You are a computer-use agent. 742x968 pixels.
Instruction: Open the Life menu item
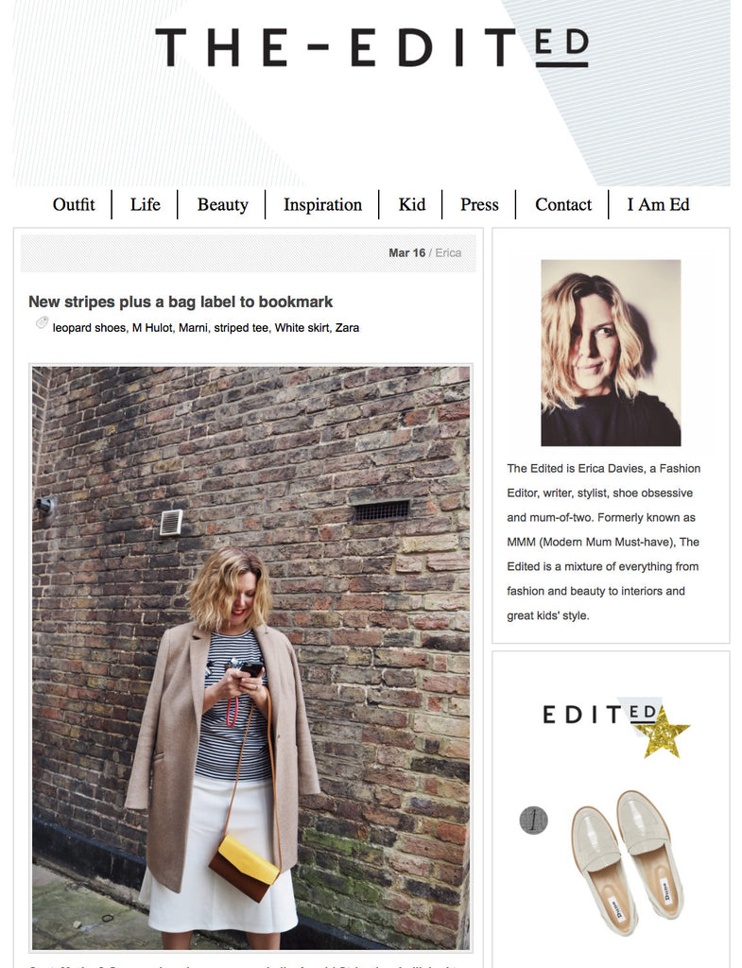[145, 204]
